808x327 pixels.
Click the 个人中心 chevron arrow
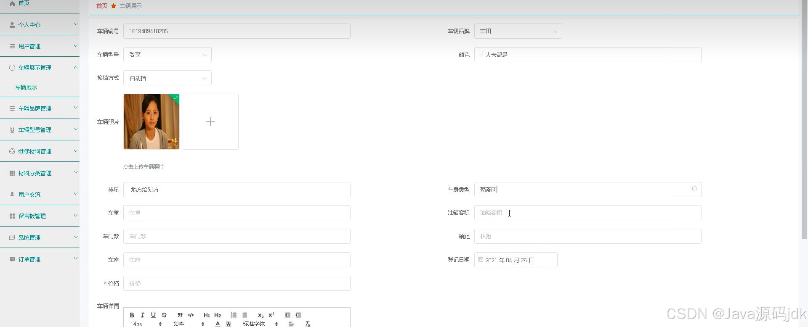(x=76, y=24)
